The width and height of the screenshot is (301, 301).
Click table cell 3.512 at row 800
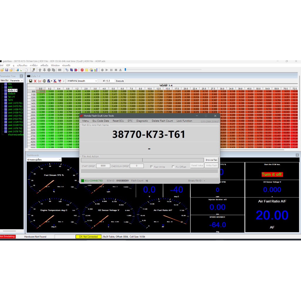(41, 91)
